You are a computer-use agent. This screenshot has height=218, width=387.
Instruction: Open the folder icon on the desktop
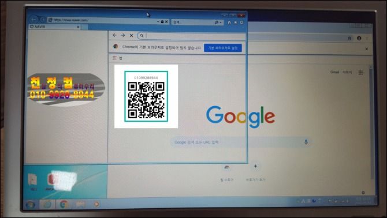[x=33, y=182]
